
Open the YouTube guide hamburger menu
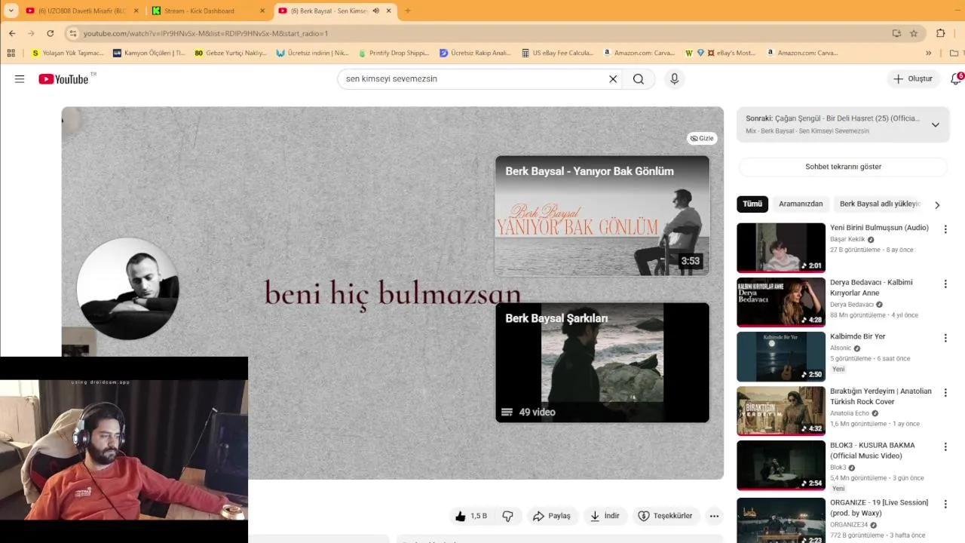click(x=20, y=78)
